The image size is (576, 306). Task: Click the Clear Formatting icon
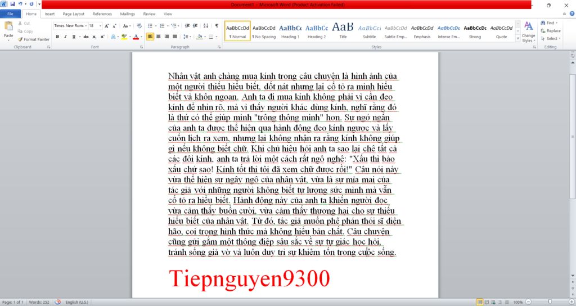139,26
